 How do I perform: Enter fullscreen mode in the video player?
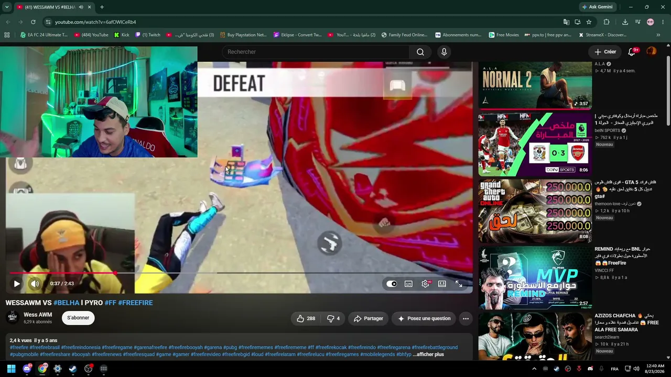point(459,284)
